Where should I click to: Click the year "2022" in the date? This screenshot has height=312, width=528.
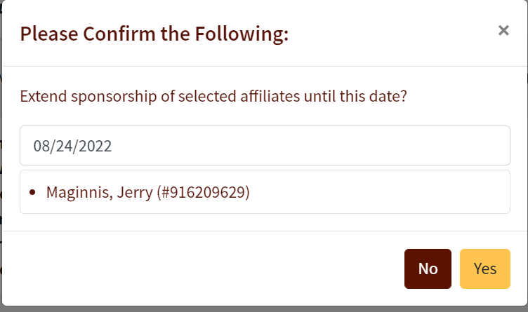pos(95,146)
